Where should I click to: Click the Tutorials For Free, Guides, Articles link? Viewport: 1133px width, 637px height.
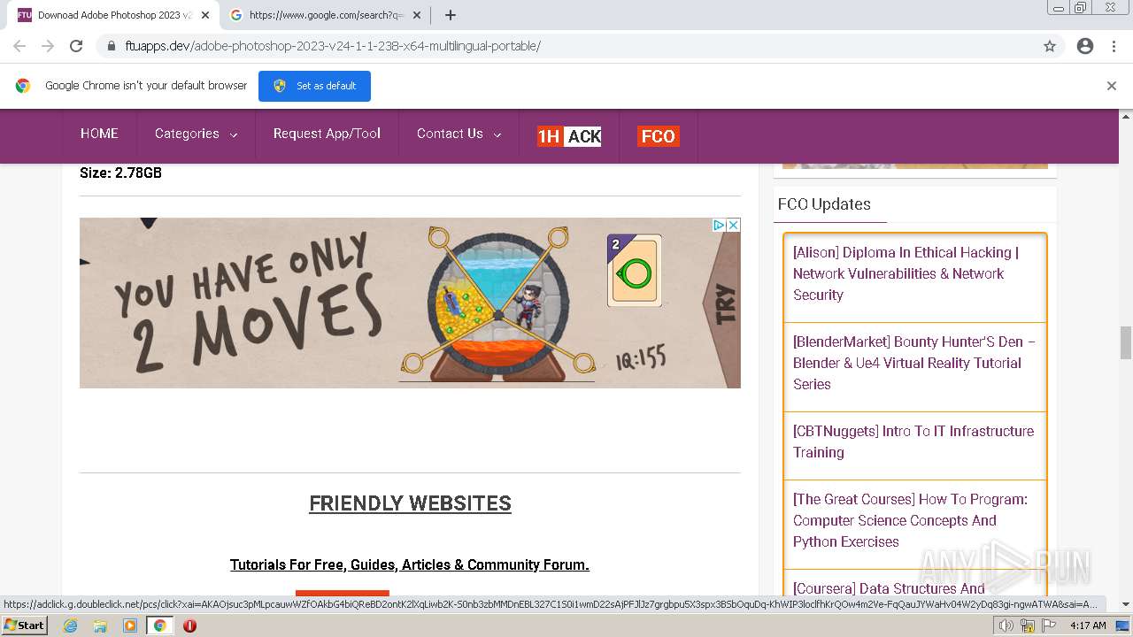point(410,564)
